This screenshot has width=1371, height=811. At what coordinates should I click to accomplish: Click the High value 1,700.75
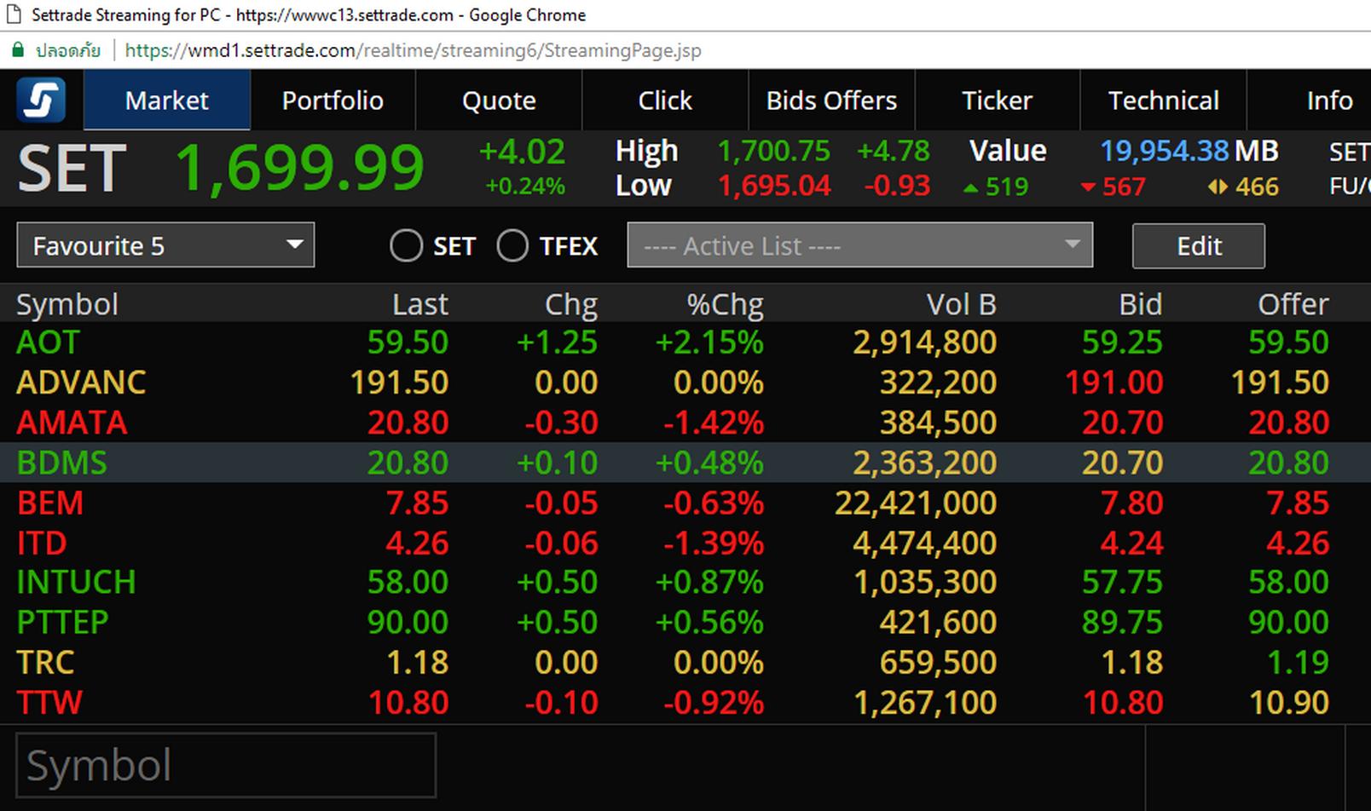pos(773,151)
